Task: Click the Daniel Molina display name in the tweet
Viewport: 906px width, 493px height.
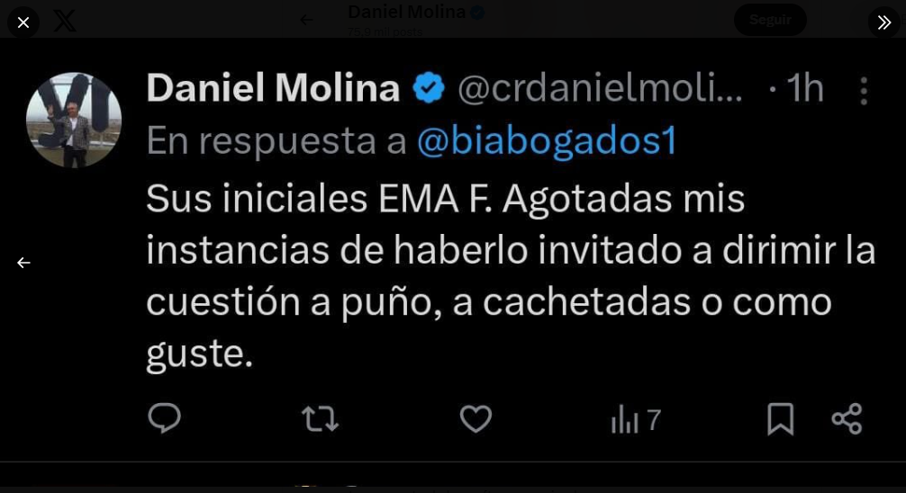Action: tap(273, 88)
